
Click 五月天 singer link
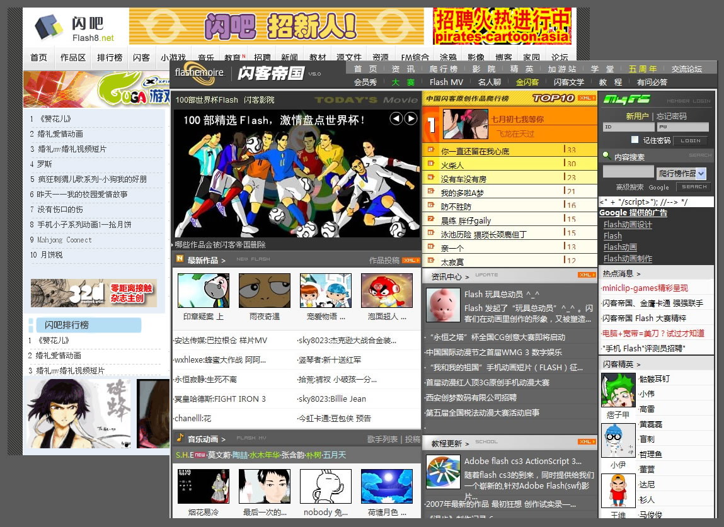click(335, 455)
